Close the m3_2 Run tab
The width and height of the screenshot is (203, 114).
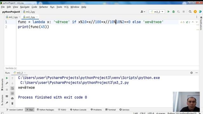tap(25, 73)
